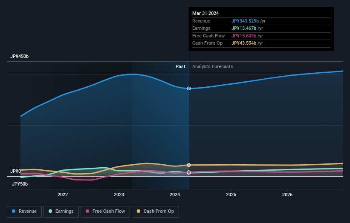Toggle the Free Cash Flow legend button
This screenshot has width=350, height=223.
click(x=105, y=212)
